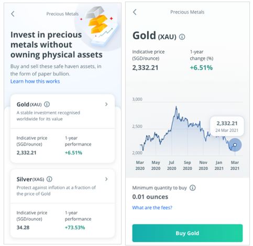Open Silver card +73.53% performance value

(75, 228)
